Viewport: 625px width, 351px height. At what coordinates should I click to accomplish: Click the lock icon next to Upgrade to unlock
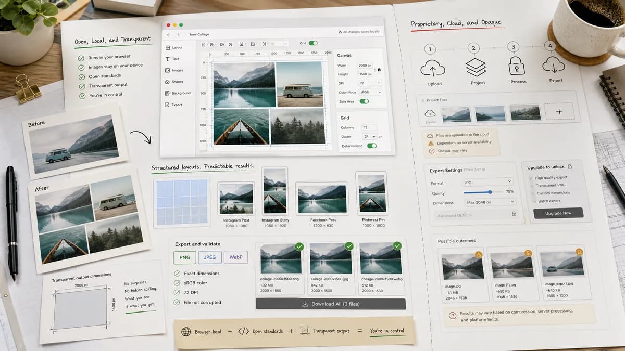pyautogui.click(x=570, y=166)
